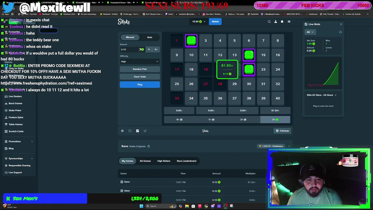Expand the Promotions sidebar section

(19, 141)
